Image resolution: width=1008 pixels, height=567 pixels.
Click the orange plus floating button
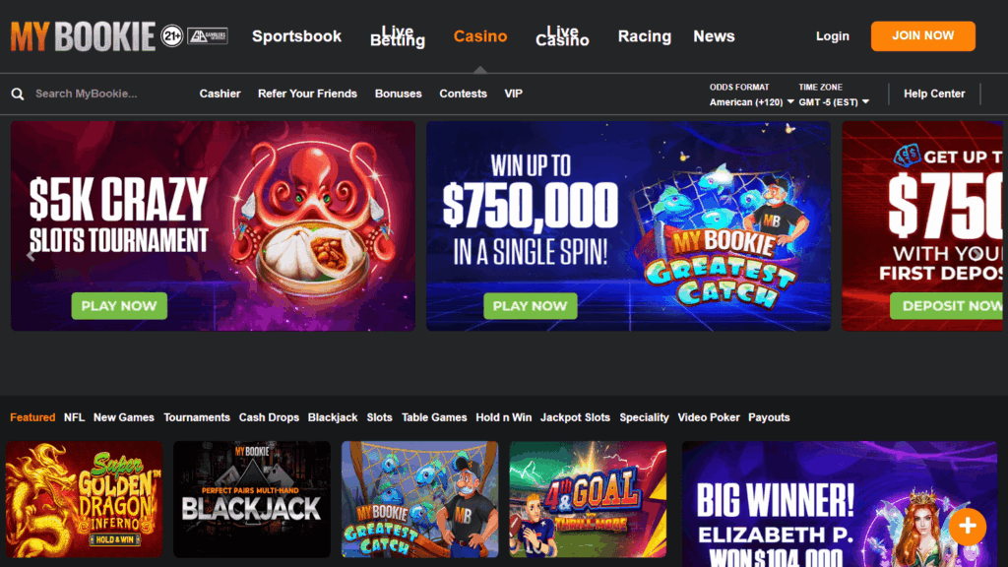[x=967, y=526]
